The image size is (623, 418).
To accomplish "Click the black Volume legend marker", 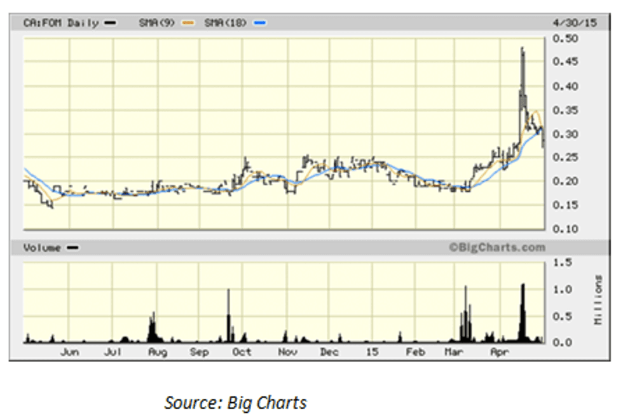I will 72,248.
